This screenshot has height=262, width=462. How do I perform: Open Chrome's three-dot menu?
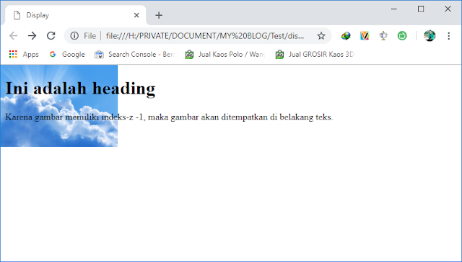(449, 36)
